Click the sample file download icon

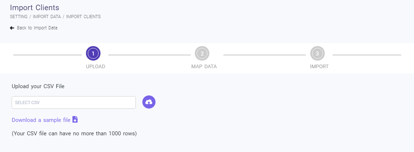tap(75, 119)
